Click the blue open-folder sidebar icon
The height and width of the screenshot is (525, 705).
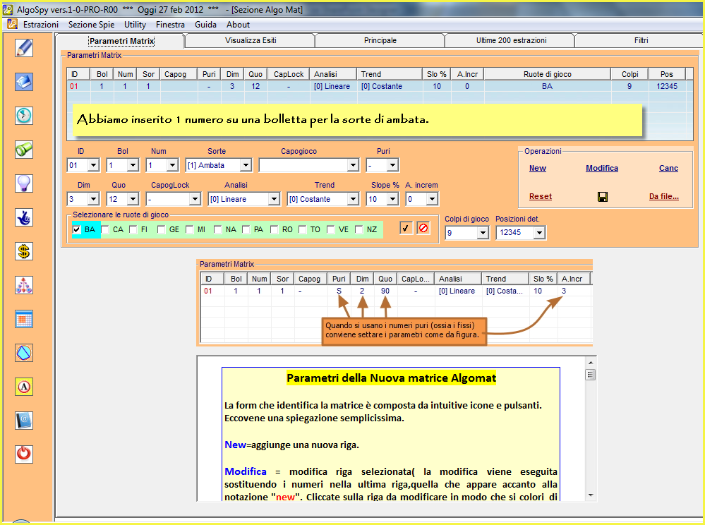pyautogui.click(x=24, y=82)
